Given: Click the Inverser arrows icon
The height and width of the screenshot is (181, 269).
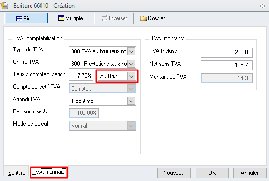Looking at the screenshot, I should coord(104,18).
